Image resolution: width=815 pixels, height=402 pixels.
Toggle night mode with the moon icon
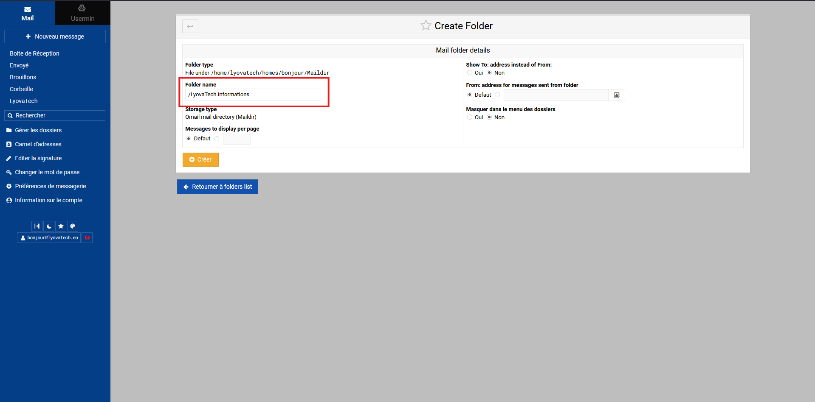click(49, 226)
